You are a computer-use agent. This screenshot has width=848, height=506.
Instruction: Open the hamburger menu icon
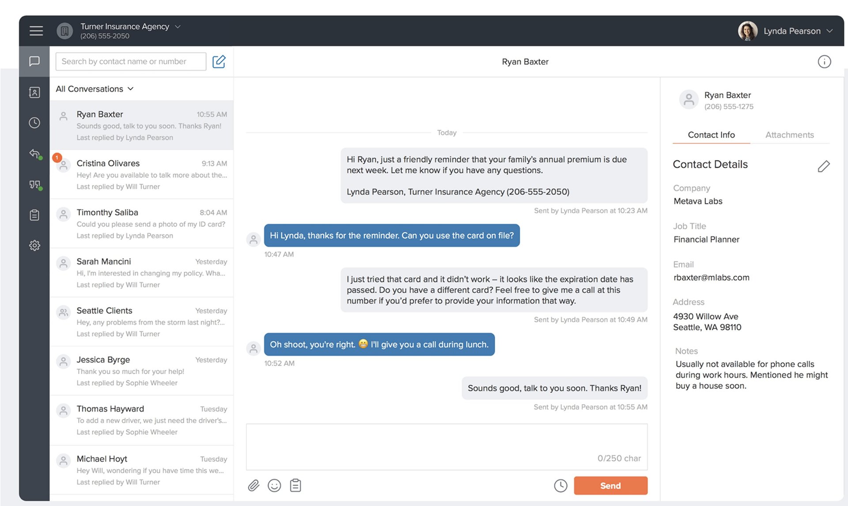[x=36, y=30]
